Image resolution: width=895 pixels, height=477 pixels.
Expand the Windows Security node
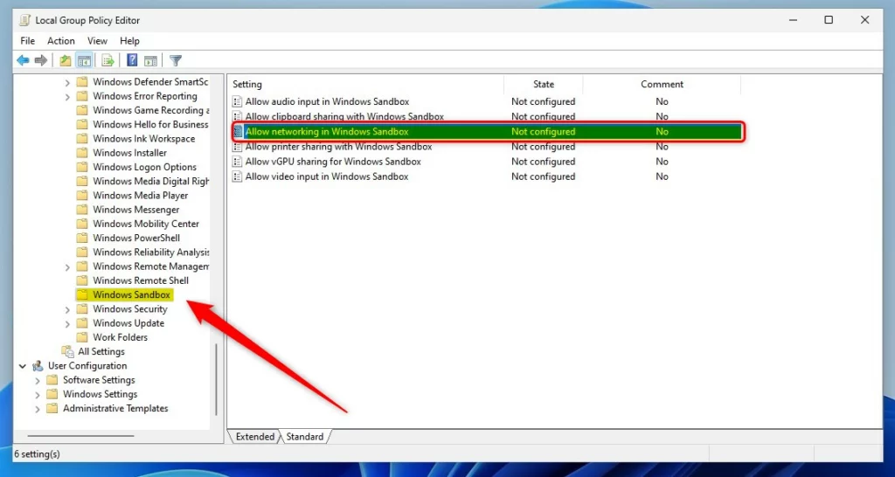[x=67, y=309]
